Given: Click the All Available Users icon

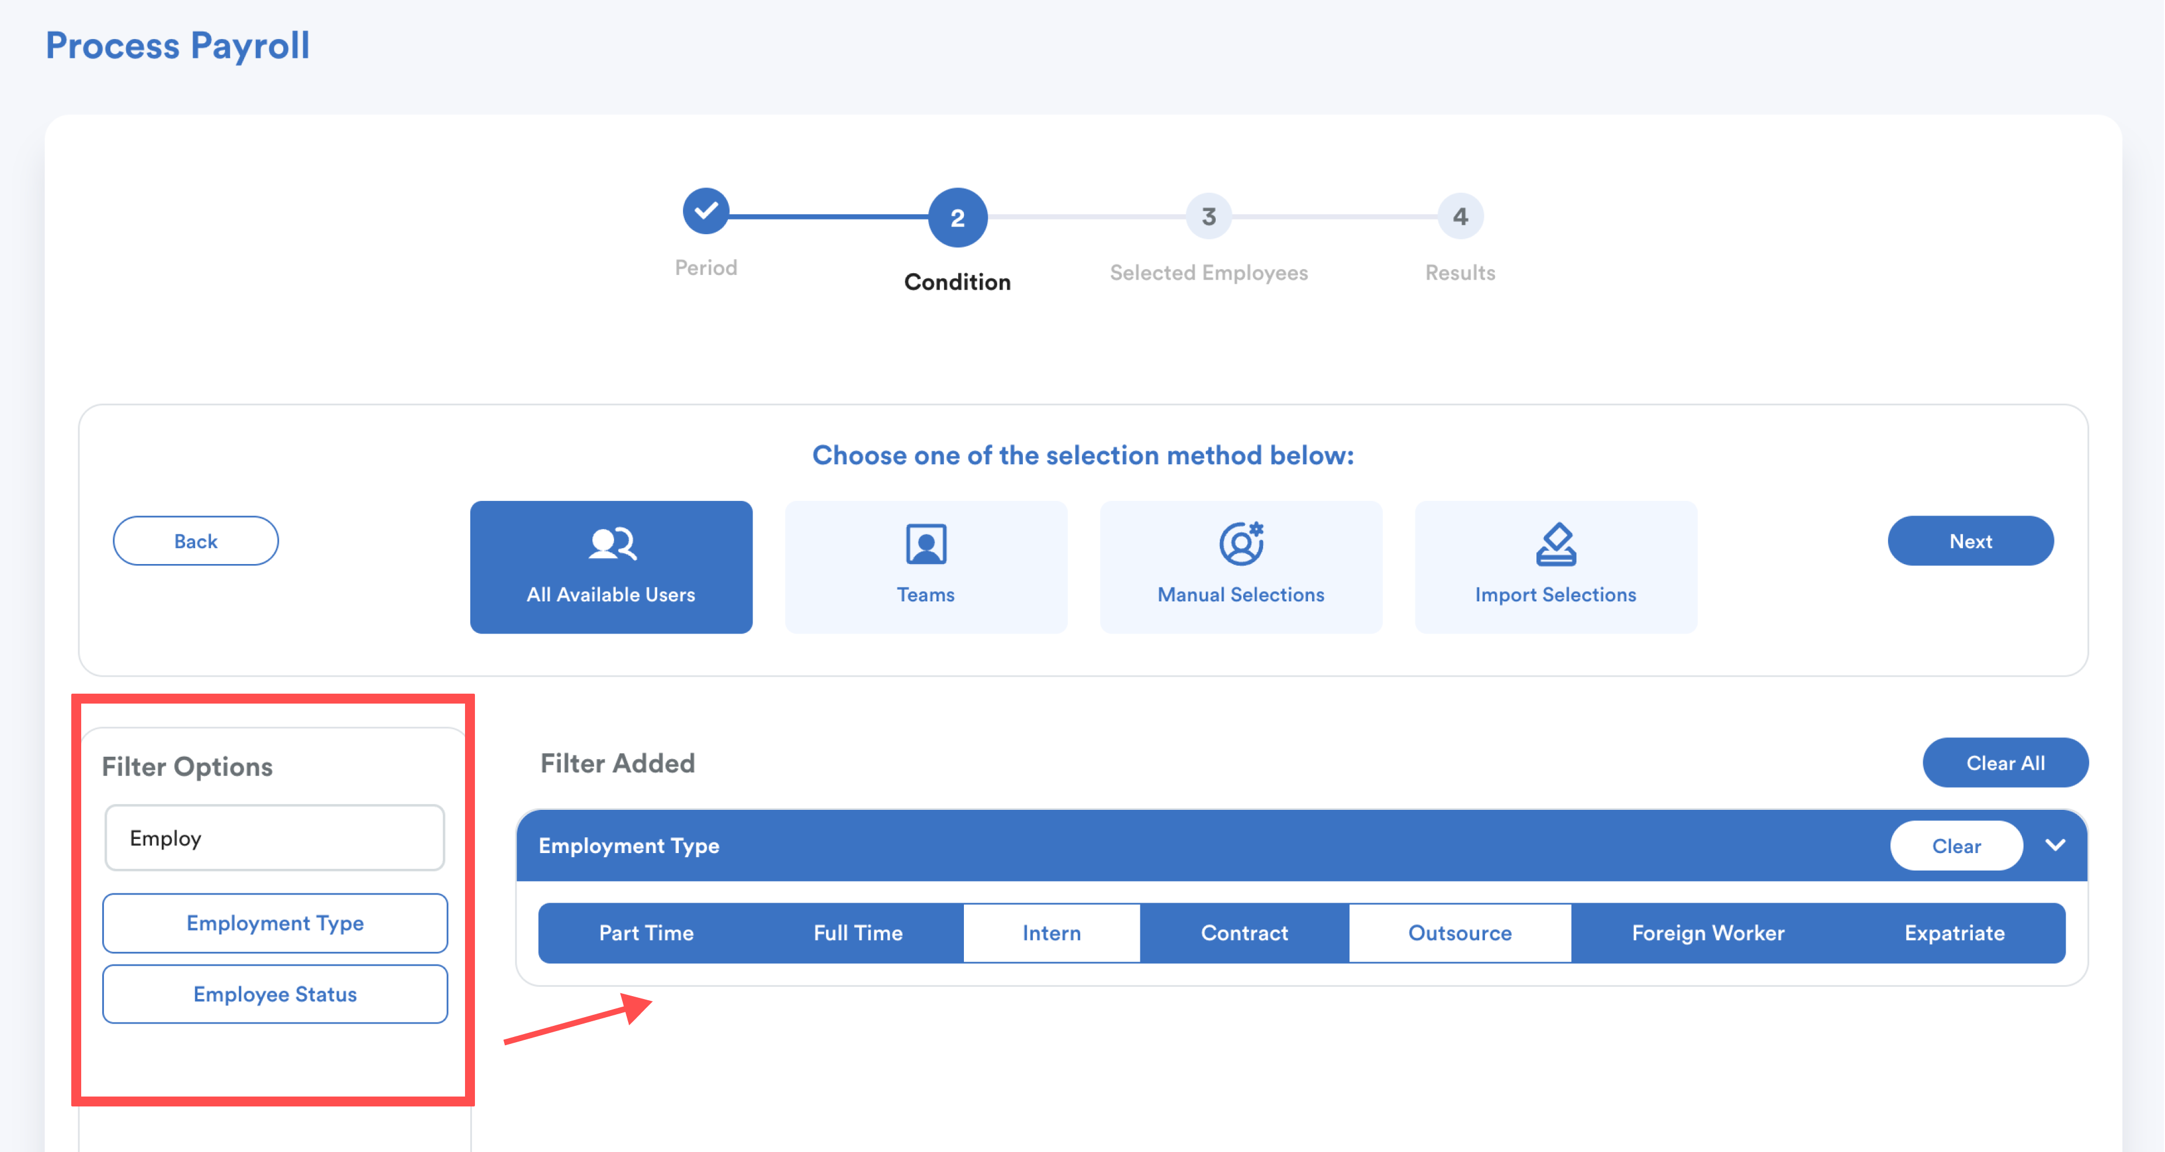Looking at the screenshot, I should pos(611,544).
